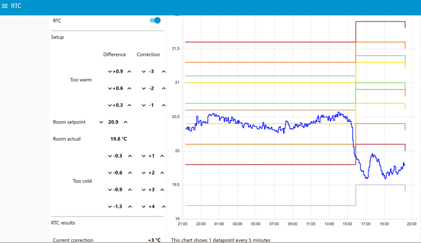Click the Too warm label
The height and width of the screenshot is (243, 421).
(81, 80)
